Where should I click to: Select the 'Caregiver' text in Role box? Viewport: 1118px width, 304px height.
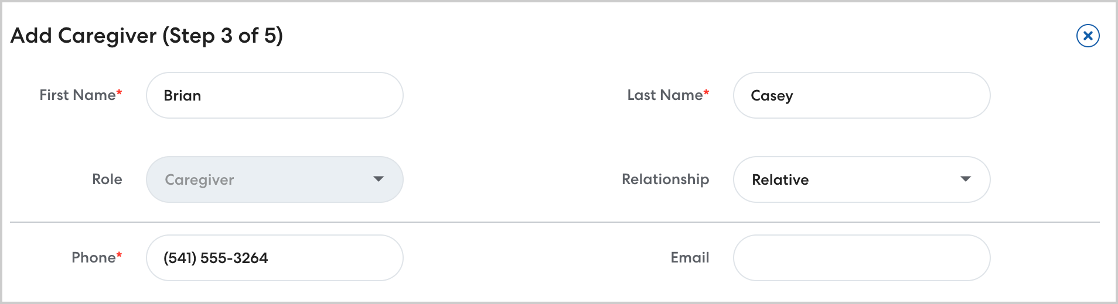point(199,179)
